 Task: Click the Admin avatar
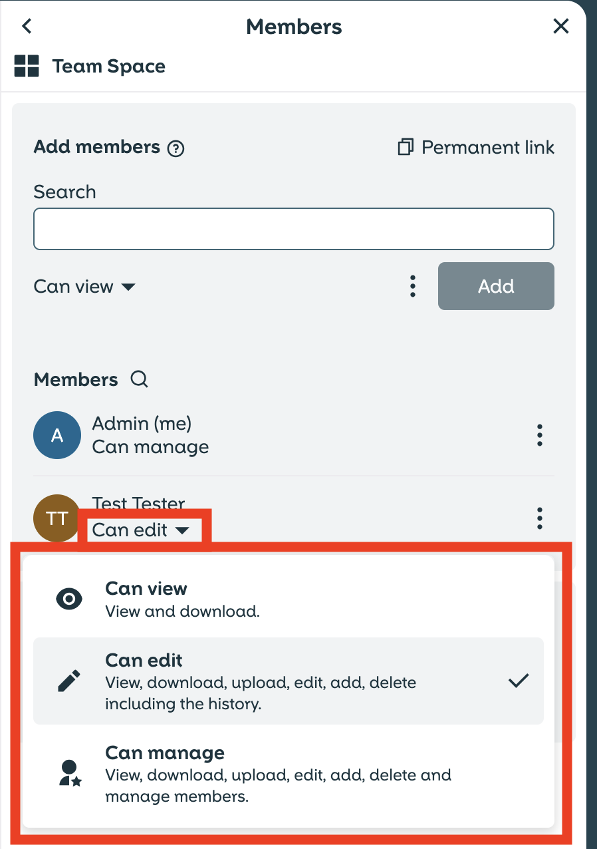[57, 435]
